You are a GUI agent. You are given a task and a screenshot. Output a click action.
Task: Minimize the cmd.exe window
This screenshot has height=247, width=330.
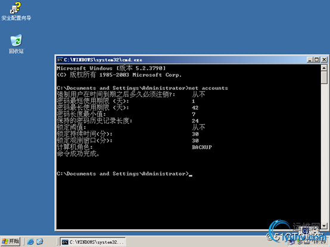(310, 60)
